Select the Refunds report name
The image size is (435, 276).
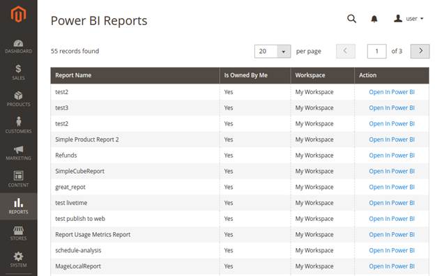(66, 155)
